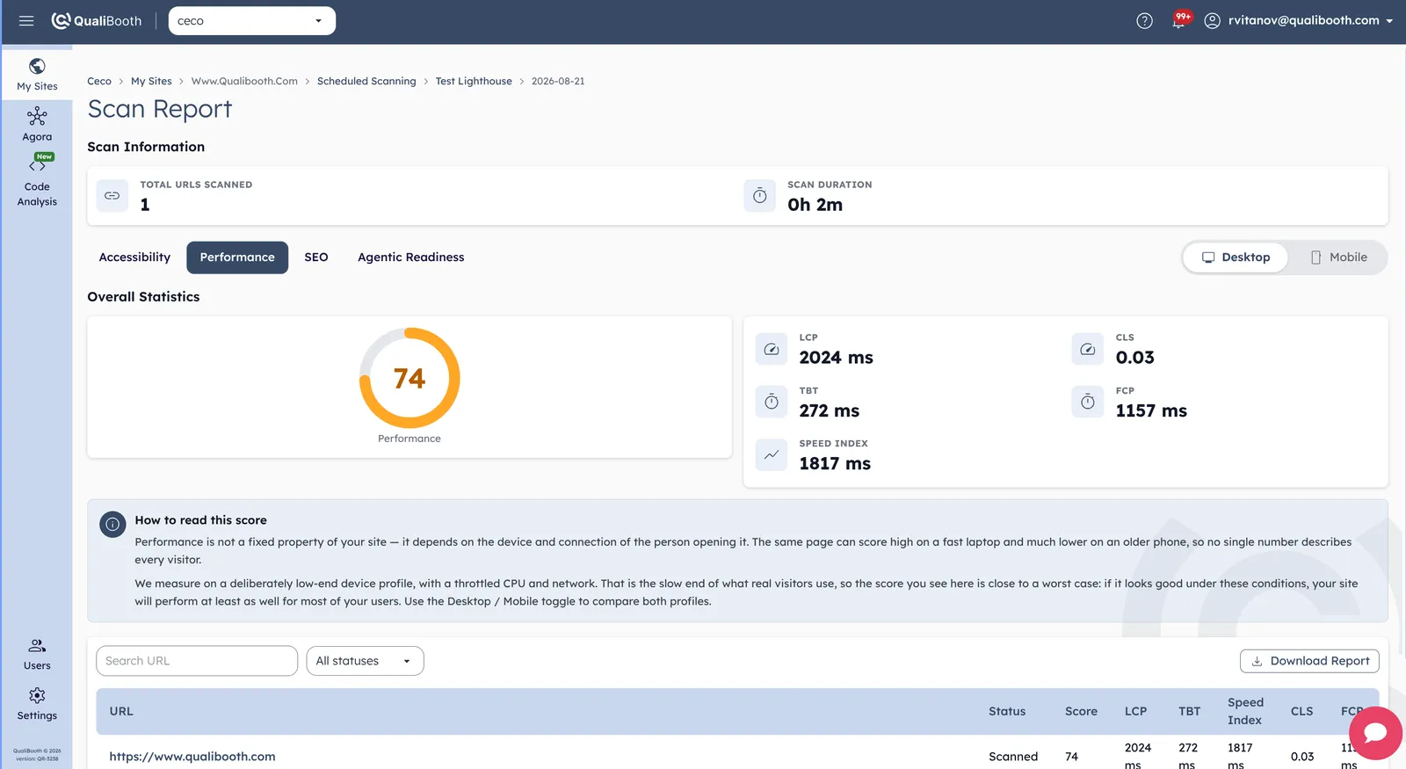Click the Scan Report page heading
The width and height of the screenshot is (1406, 769).
click(x=160, y=109)
